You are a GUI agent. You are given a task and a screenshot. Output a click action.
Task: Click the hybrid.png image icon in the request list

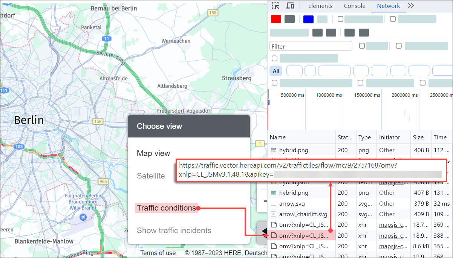[x=274, y=150]
